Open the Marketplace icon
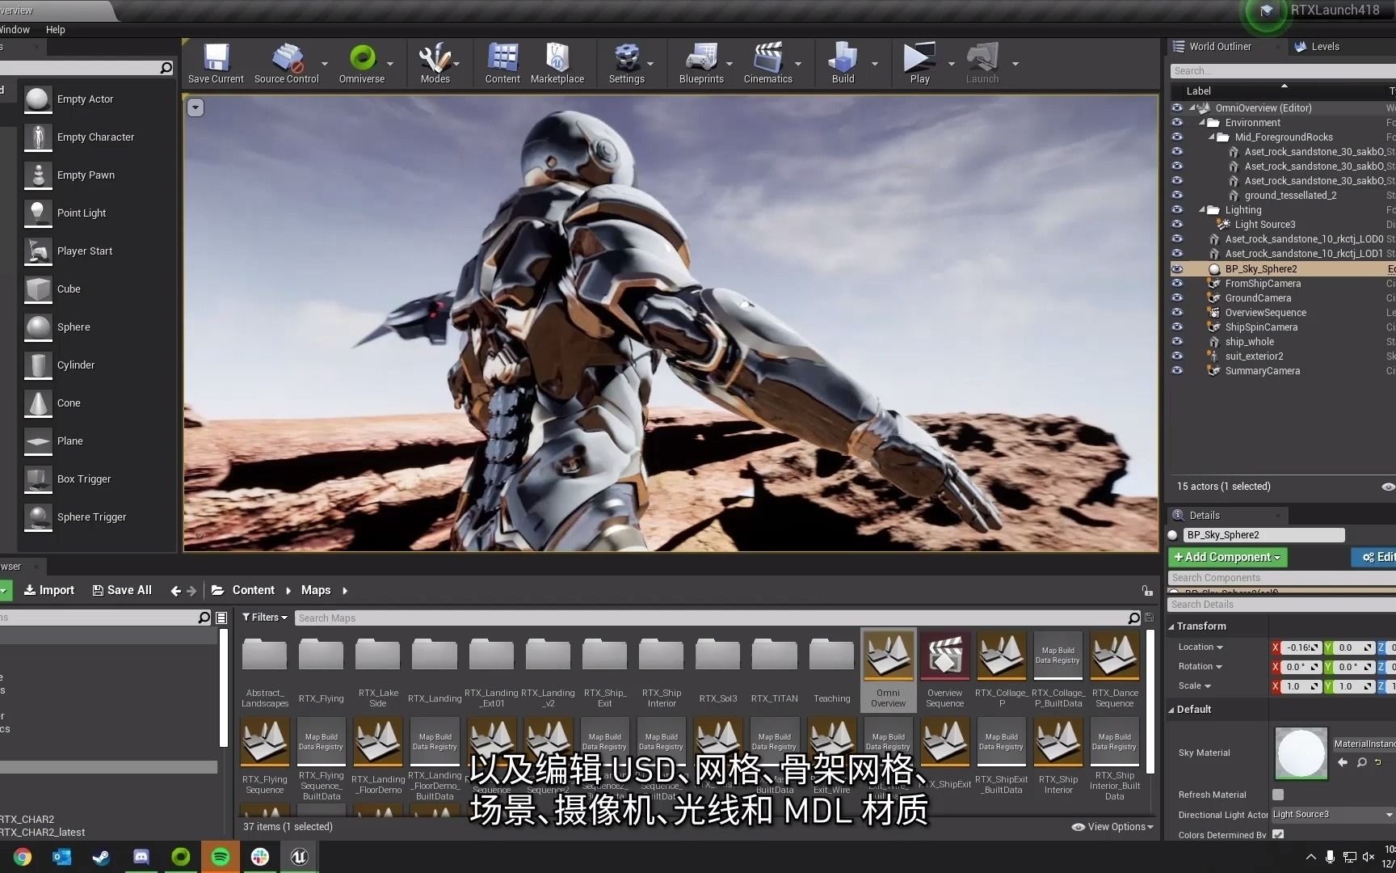This screenshot has width=1396, height=873. (x=557, y=58)
